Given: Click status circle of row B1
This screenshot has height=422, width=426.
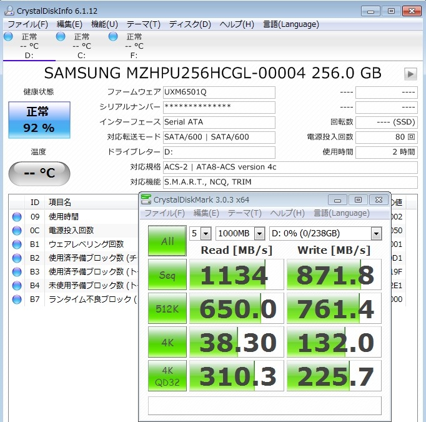Looking at the screenshot, I should pyautogui.click(x=17, y=244).
